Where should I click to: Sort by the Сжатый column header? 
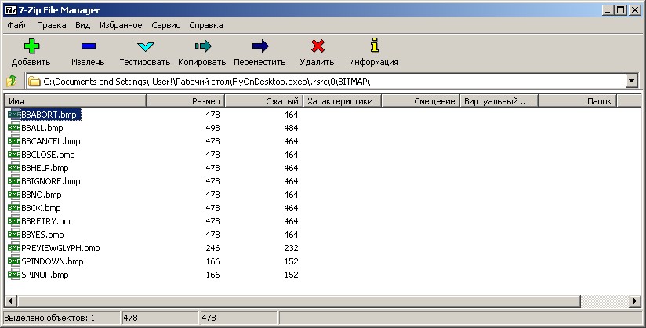coord(264,101)
